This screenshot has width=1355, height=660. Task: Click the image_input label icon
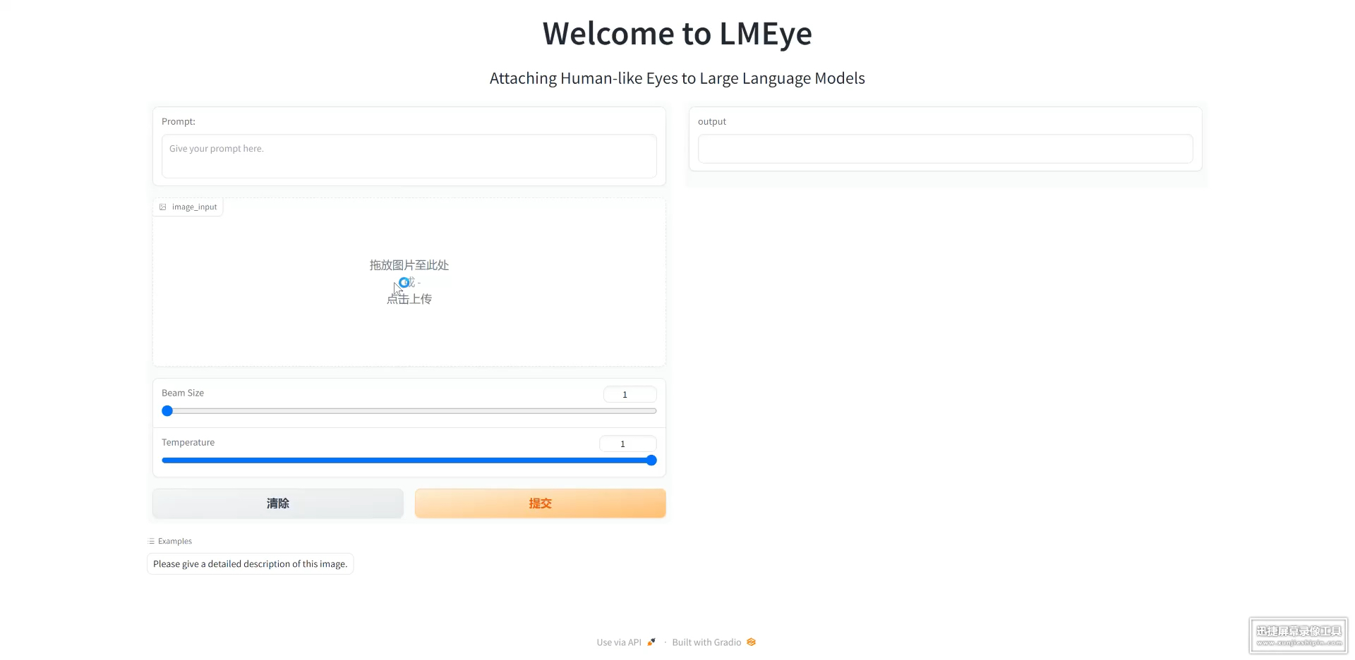[163, 207]
